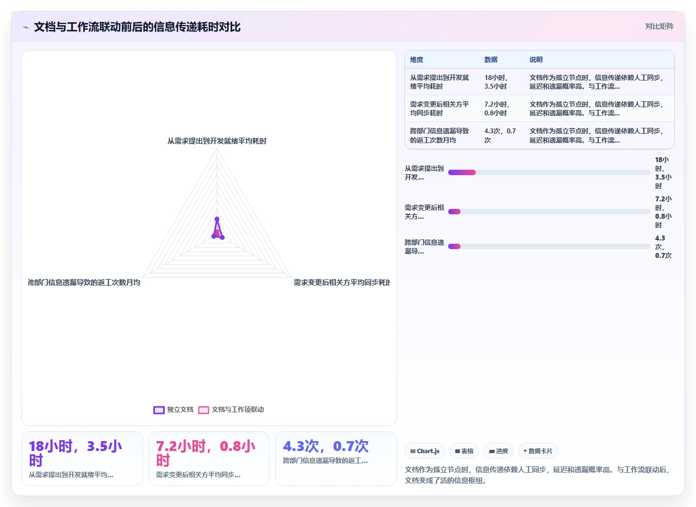
Task: Click the 从需求提出到开发… progress bar
Action: tap(549, 172)
